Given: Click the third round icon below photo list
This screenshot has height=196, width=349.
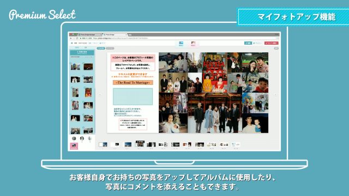Looking at the screenshot, I should 89,138.
